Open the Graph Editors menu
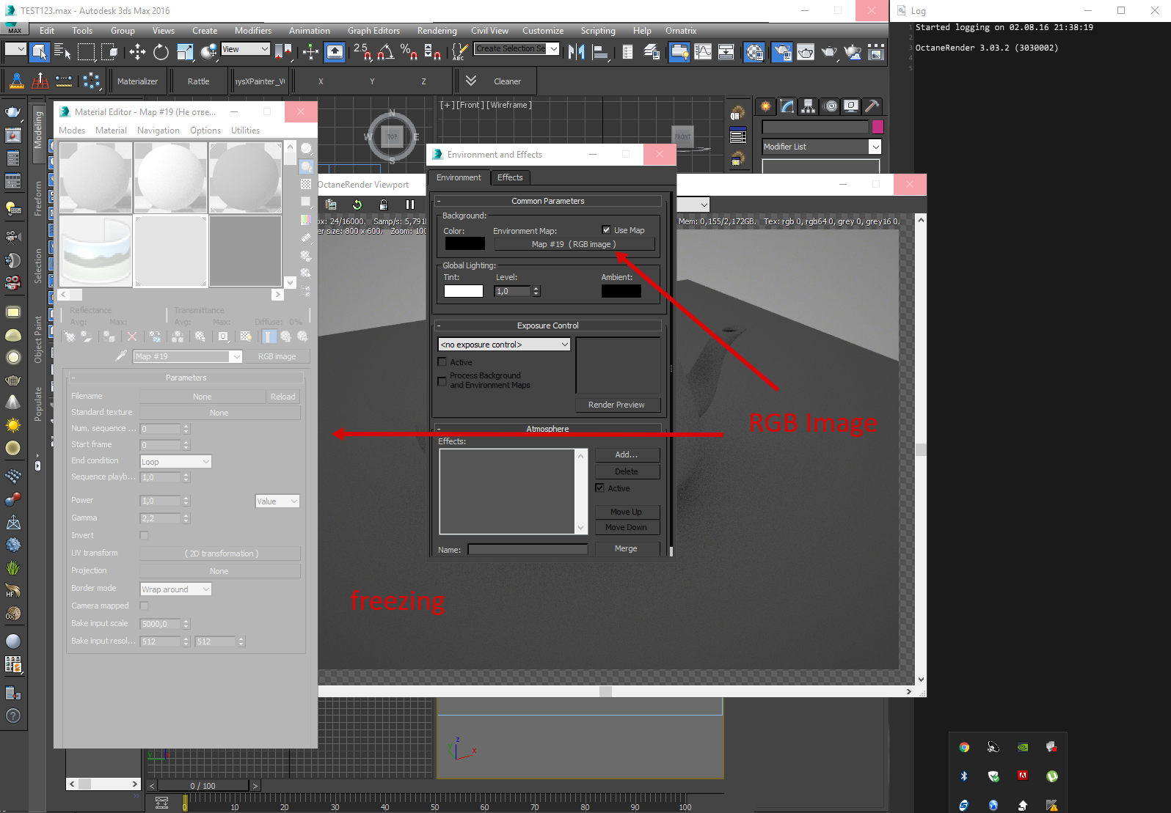The image size is (1171, 813). pos(373,31)
